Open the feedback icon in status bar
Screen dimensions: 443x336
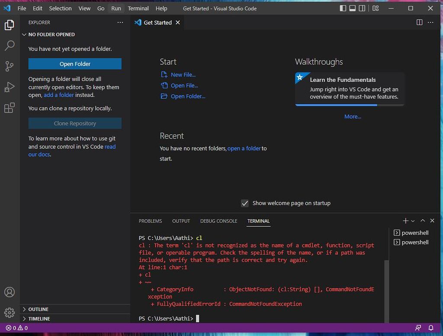[x=418, y=328]
